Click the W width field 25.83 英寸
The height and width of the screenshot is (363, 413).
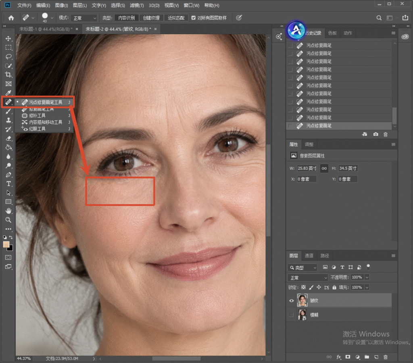point(307,168)
